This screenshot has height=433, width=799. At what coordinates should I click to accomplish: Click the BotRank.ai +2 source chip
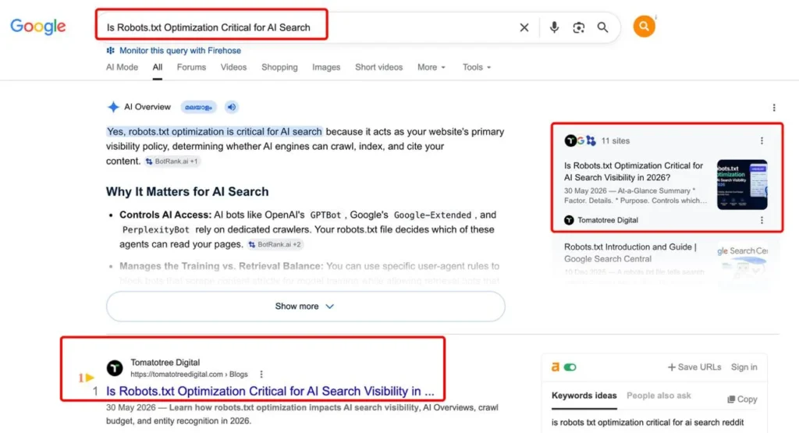[275, 244]
